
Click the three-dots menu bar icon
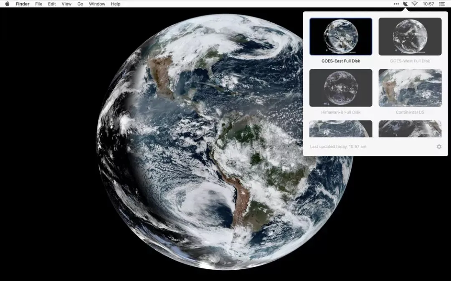pyautogui.click(x=396, y=4)
